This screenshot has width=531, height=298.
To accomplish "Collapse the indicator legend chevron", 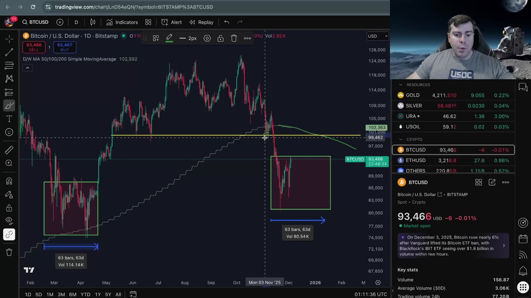I will (27, 68).
